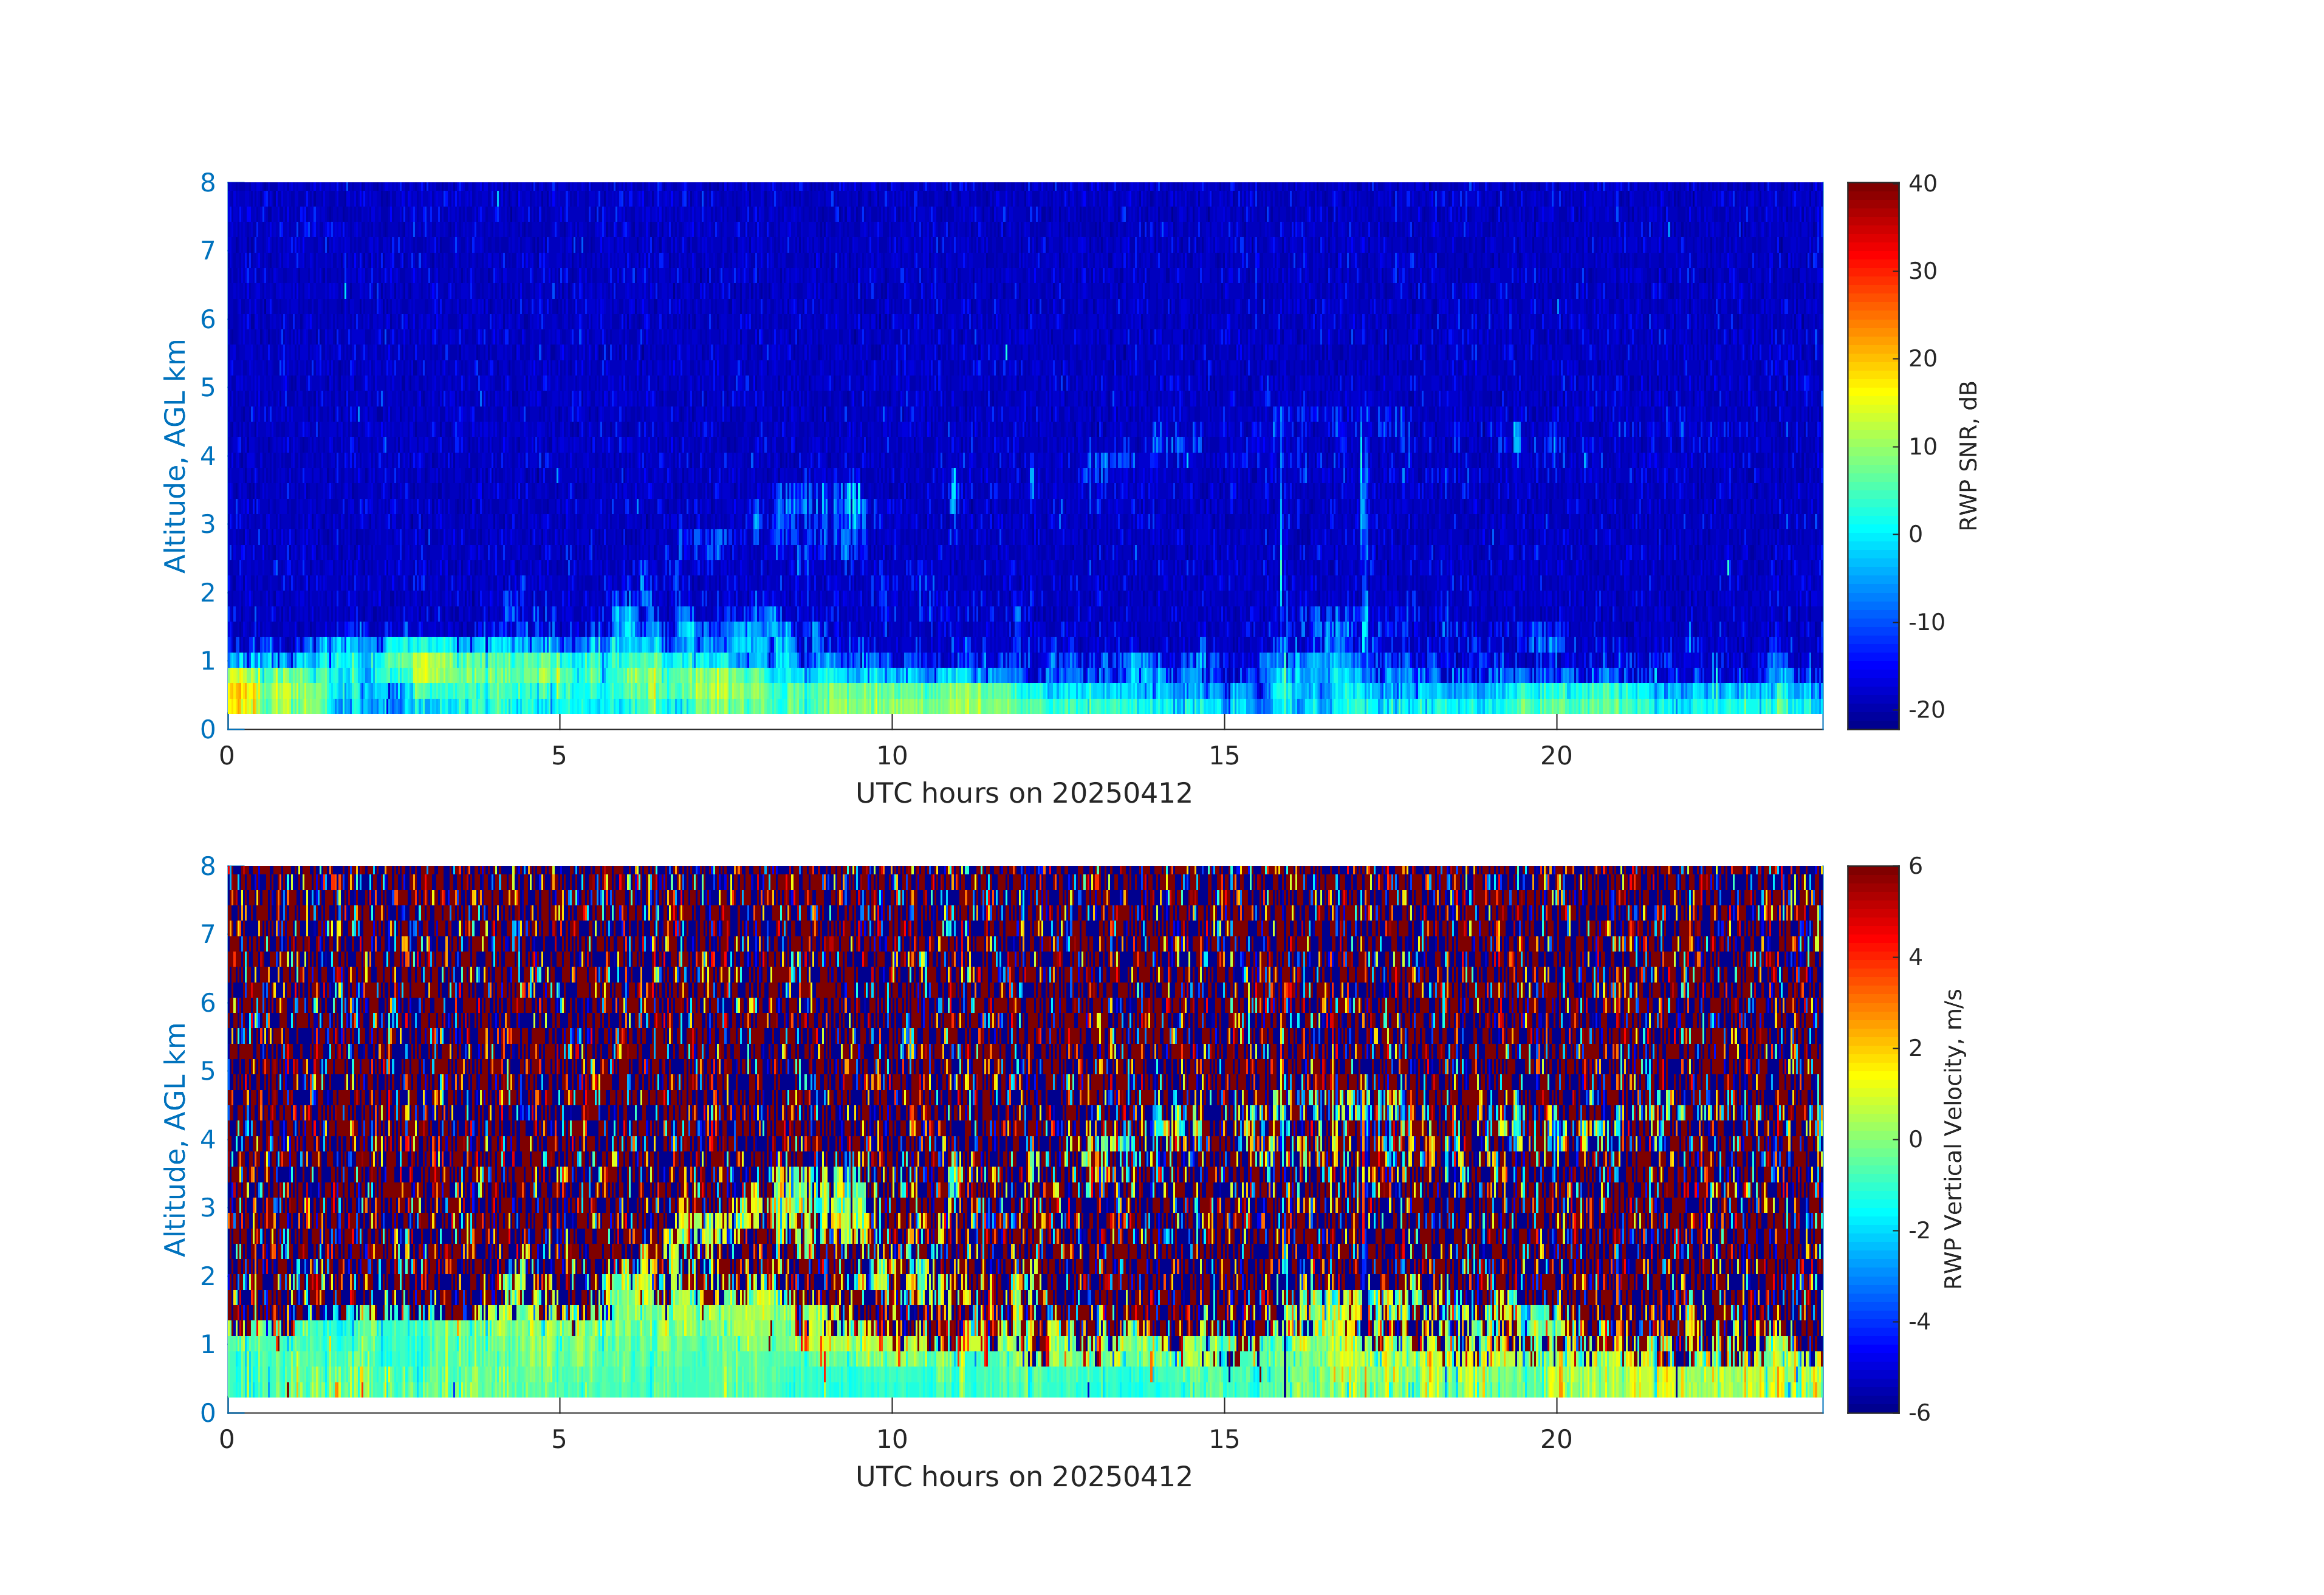Click the 0 hour tick on top x-axis
This screenshot has height=1595, width=2324.
click(x=227, y=756)
